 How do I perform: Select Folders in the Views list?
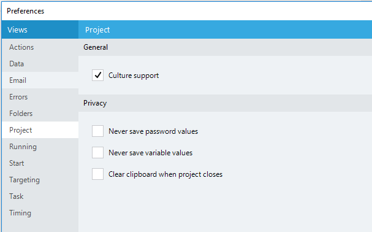pyautogui.click(x=40, y=114)
